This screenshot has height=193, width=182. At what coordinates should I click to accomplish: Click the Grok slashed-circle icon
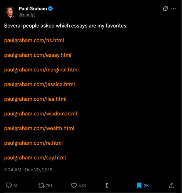tap(165, 8)
